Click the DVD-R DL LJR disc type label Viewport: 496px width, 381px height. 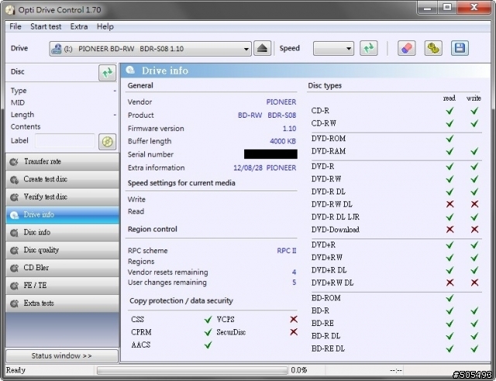pos(336,218)
